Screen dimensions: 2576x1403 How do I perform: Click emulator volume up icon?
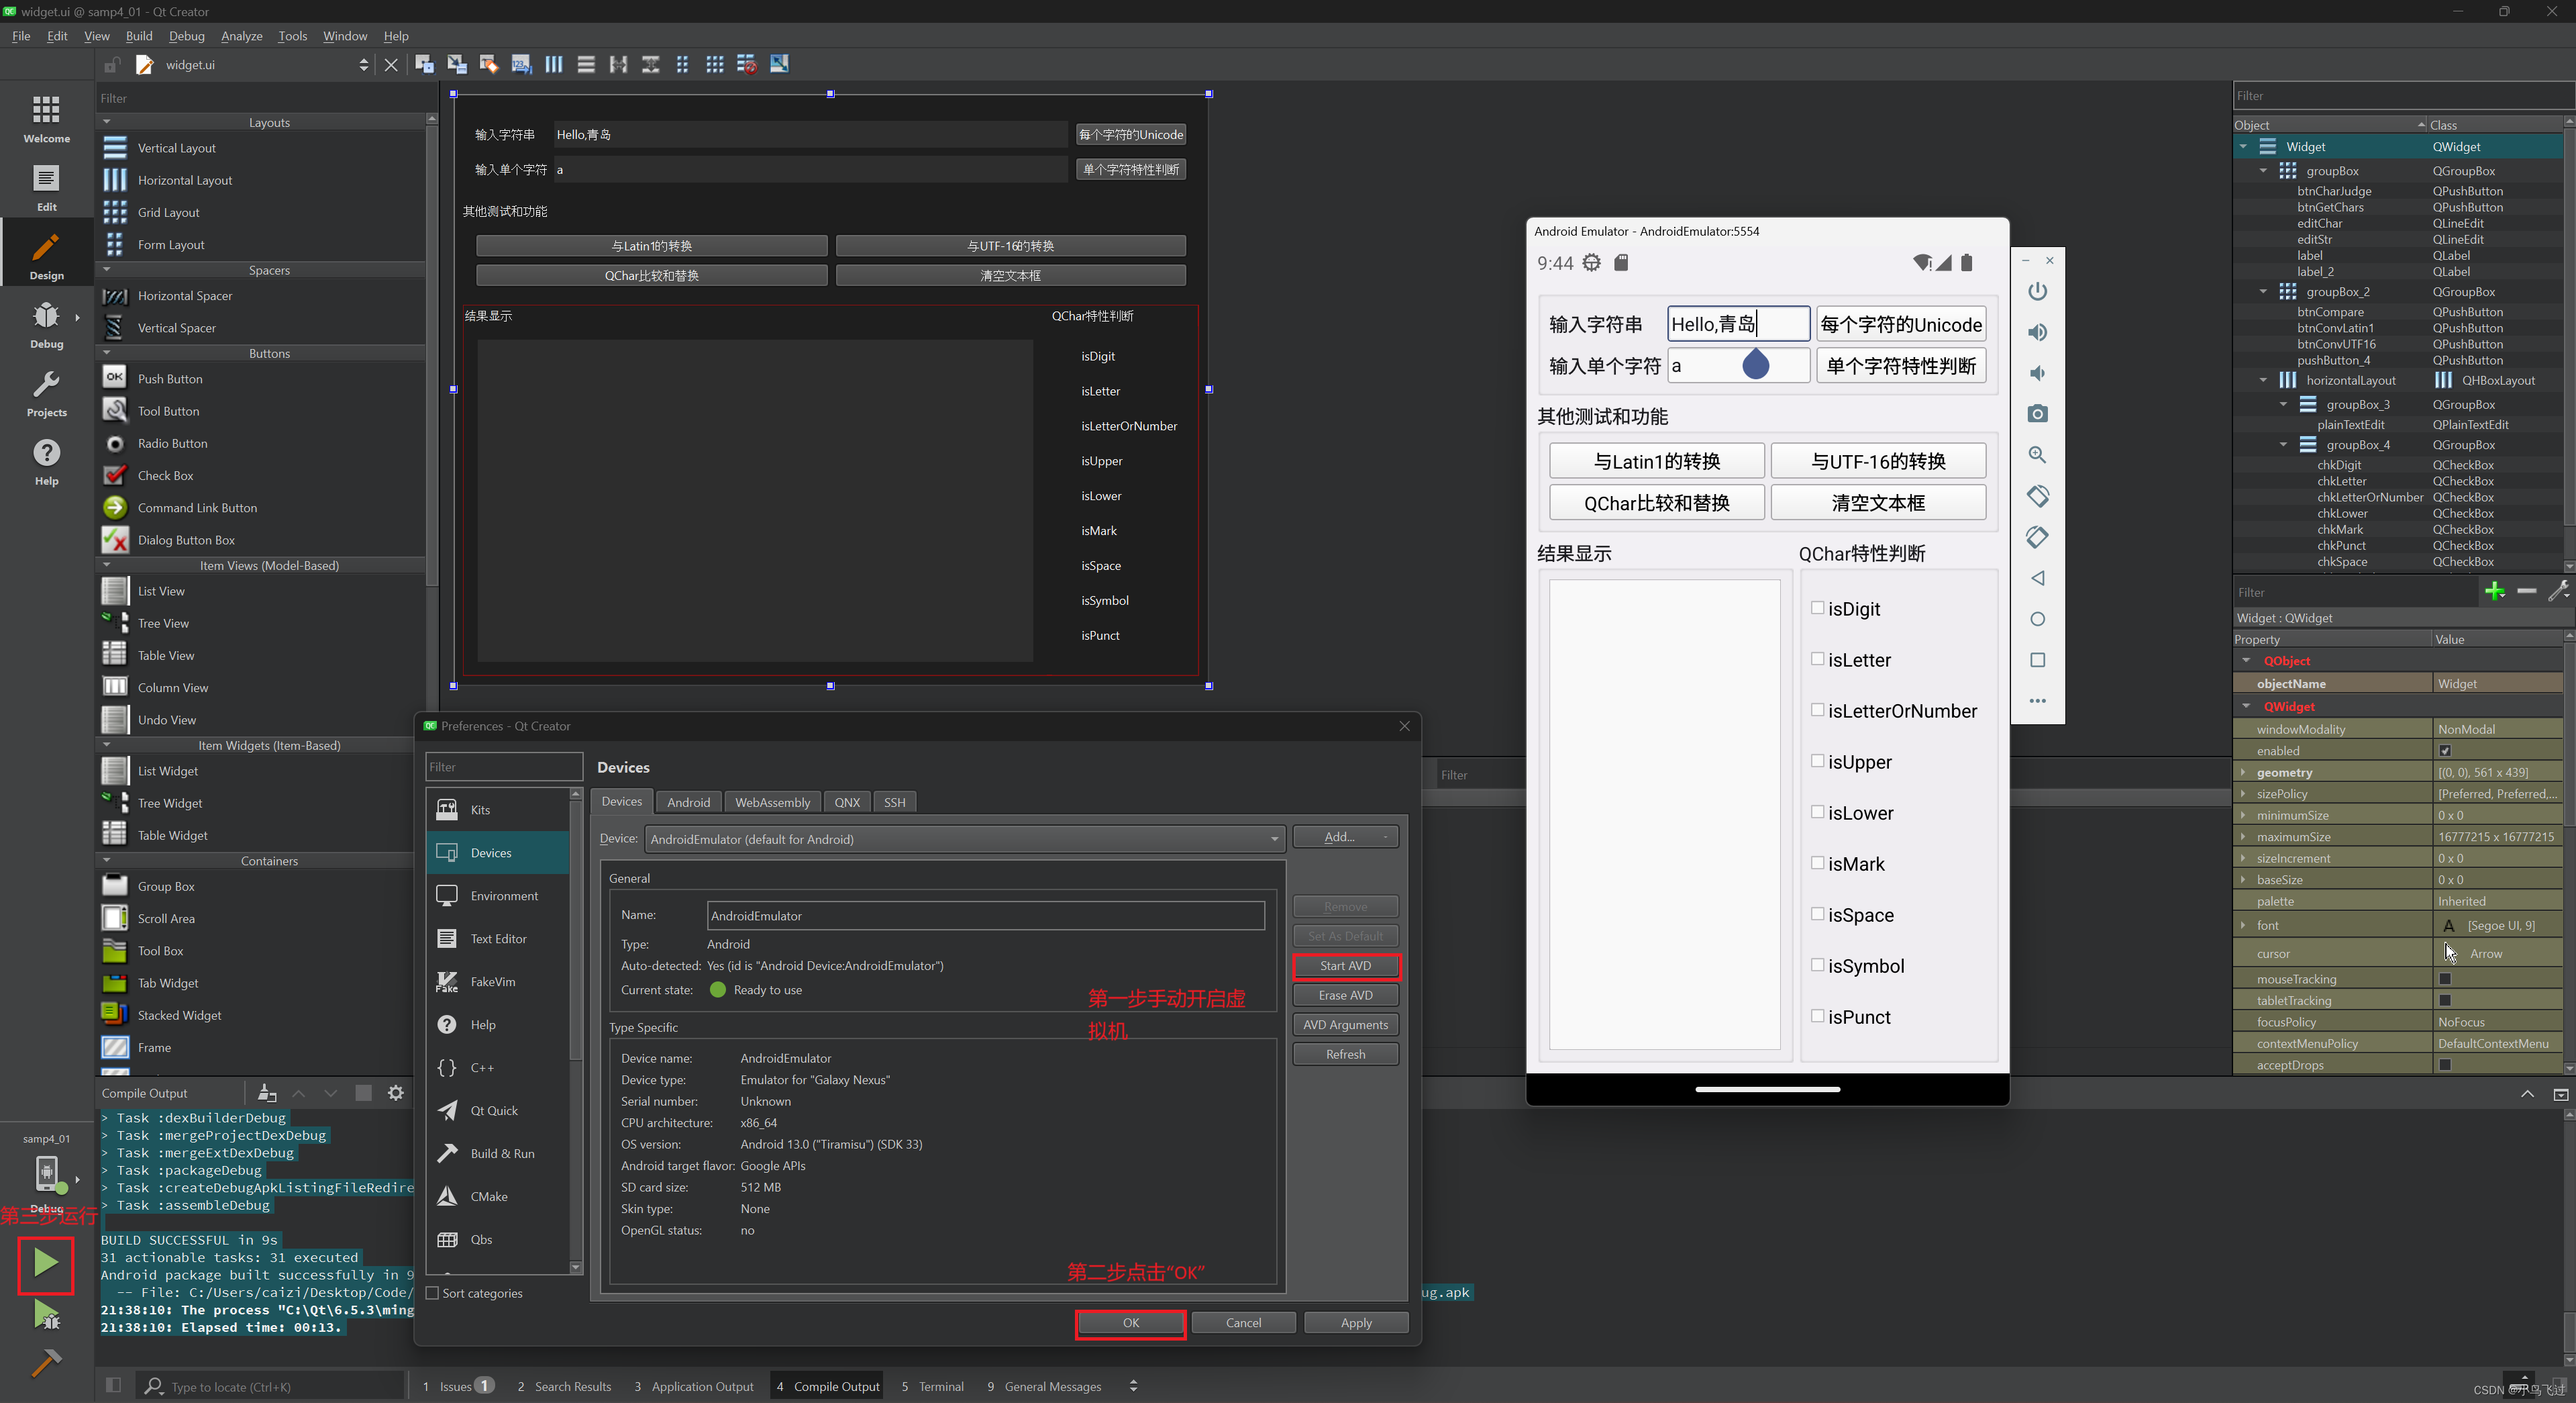[x=2037, y=332]
